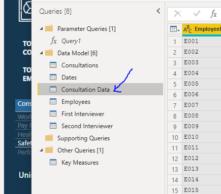Click the Key Measures table icon
221x194 pixels.
point(53,162)
